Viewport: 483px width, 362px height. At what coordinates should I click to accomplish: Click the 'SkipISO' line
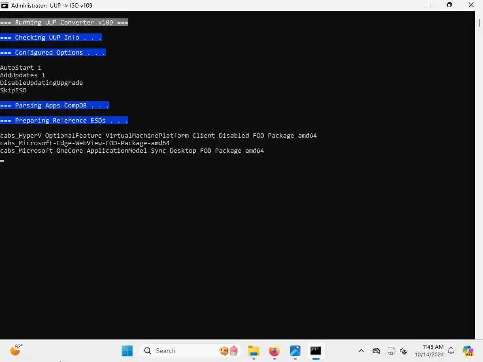(13, 90)
